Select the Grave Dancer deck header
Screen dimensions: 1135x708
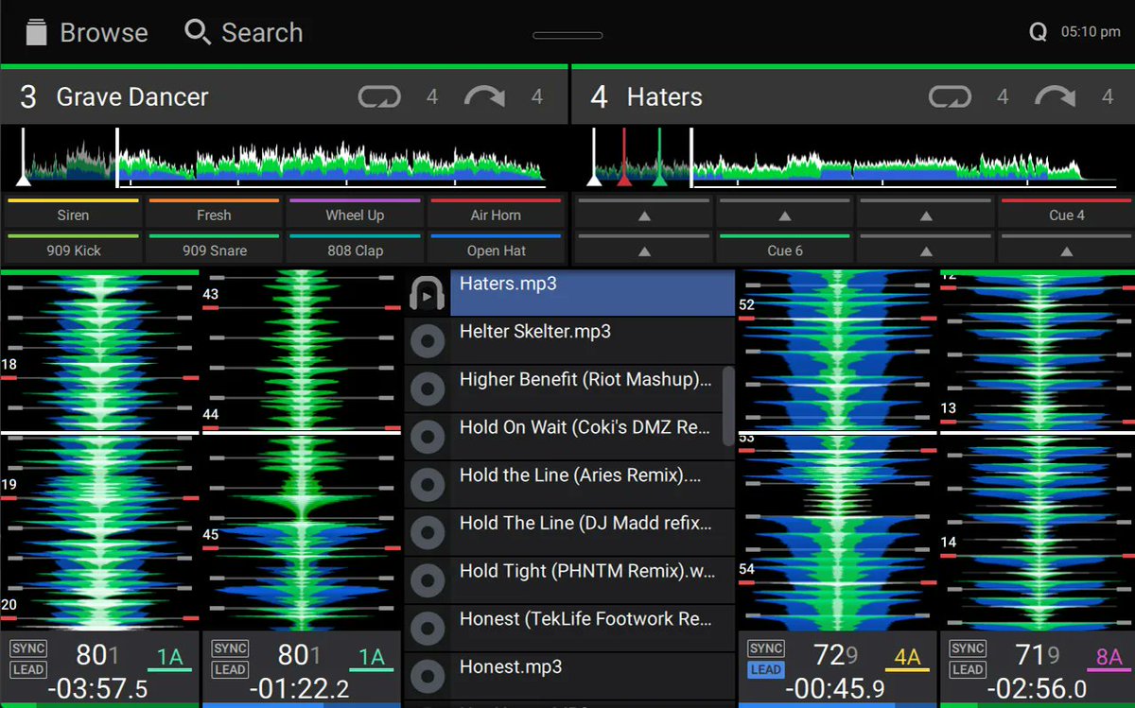132,95
